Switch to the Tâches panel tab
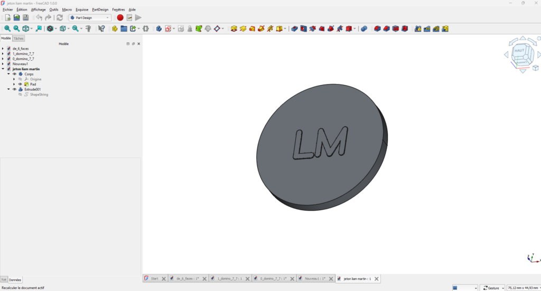541x291 pixels. [x=18, y=39]
